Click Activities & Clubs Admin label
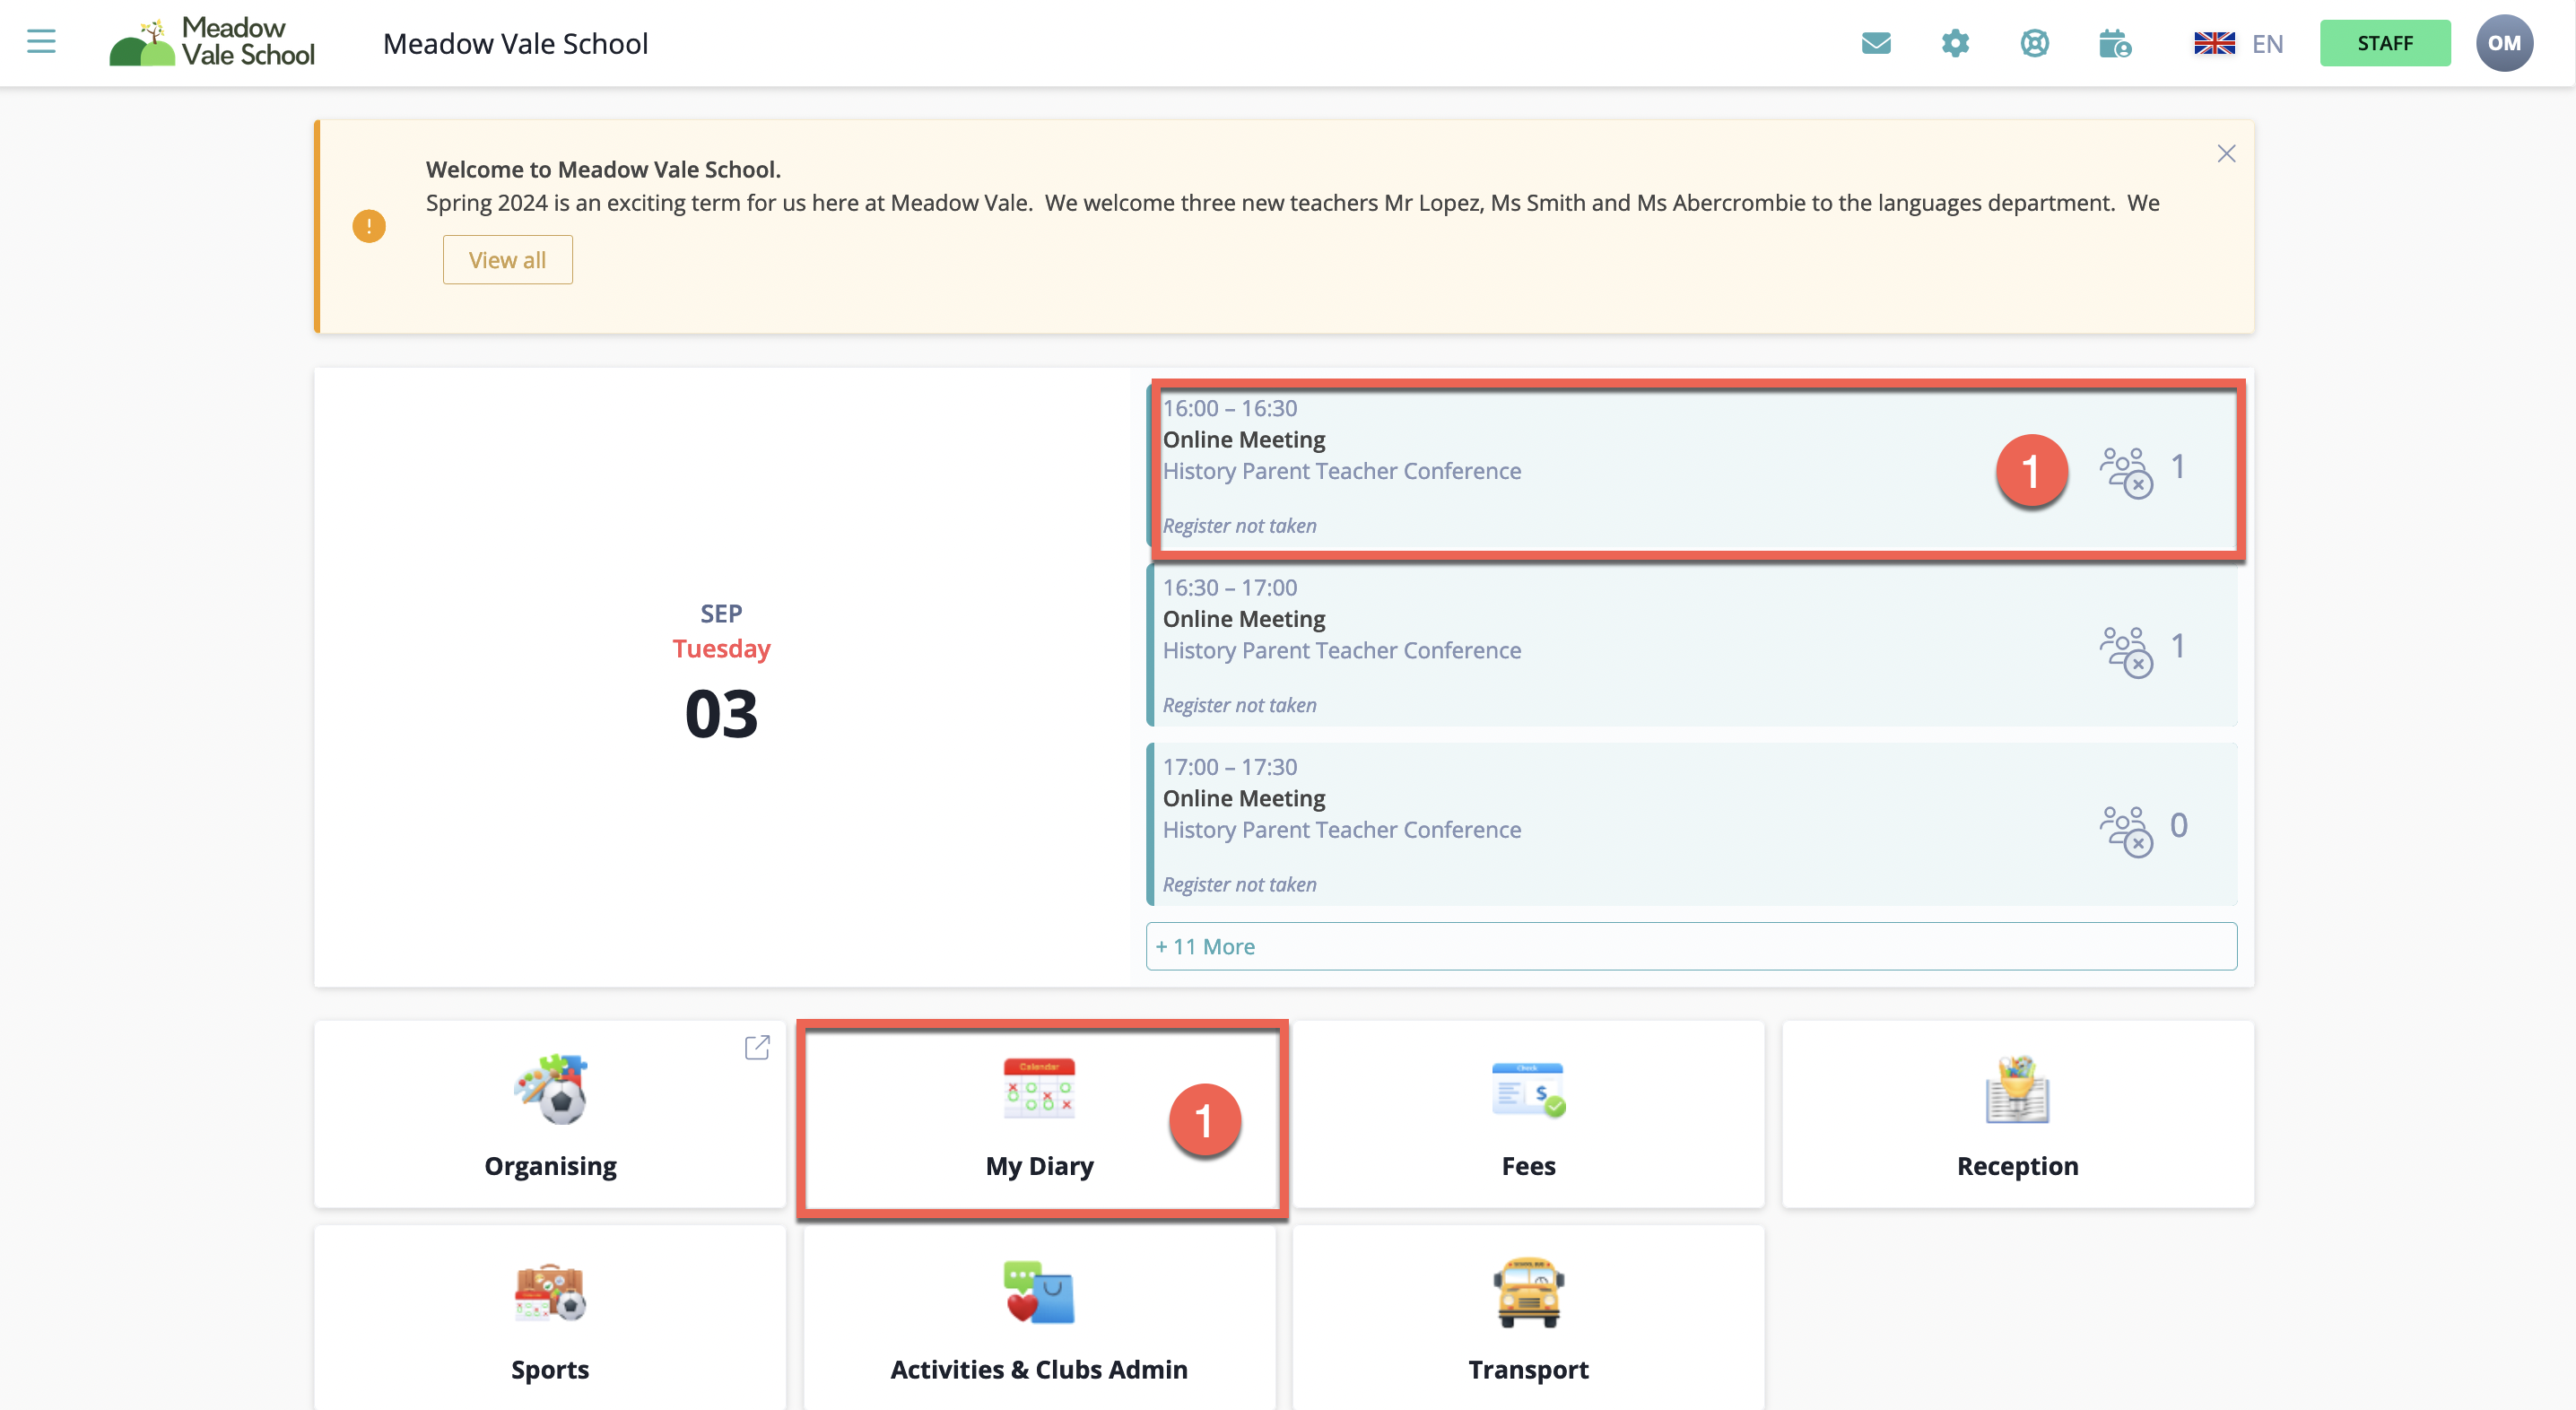The width and height of the screenshot is (2576, 1410). (1039, 1370)
